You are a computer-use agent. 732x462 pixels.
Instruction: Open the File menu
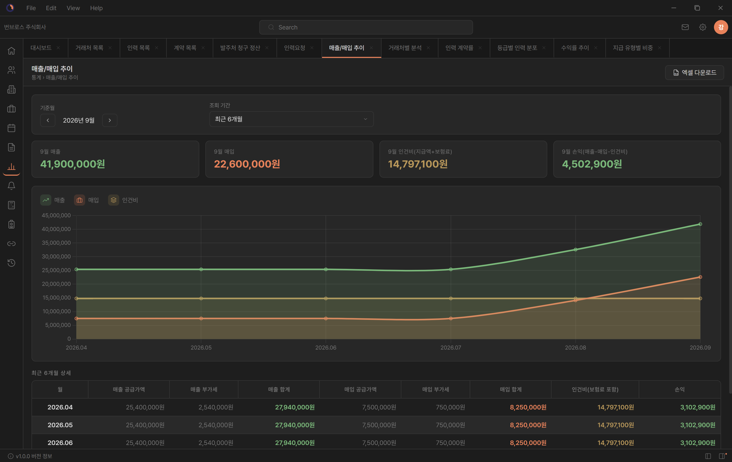tap(31, 8)
